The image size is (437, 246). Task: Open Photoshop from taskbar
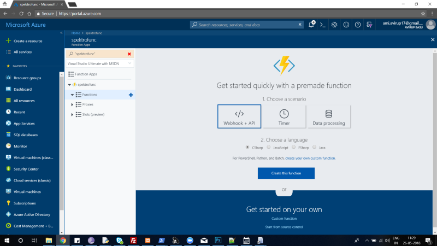tap(218, 241)
